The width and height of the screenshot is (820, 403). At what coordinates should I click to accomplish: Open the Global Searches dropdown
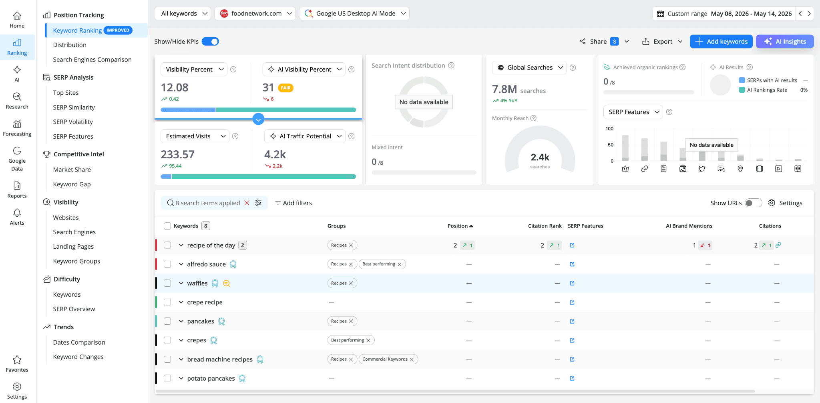pos(529,68)
